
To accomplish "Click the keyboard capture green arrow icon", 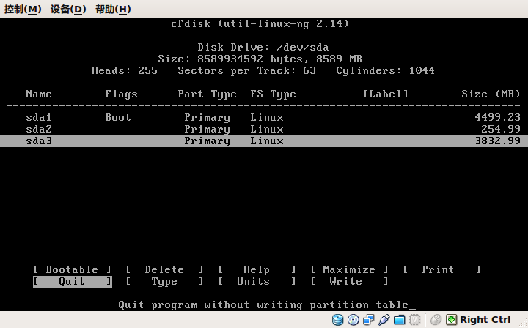I will point(451,320).
